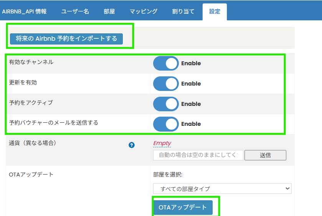This screenshot has width=322, height=216.
Task: Click the 通貨（異なる場合） label text
Action: 33,143
